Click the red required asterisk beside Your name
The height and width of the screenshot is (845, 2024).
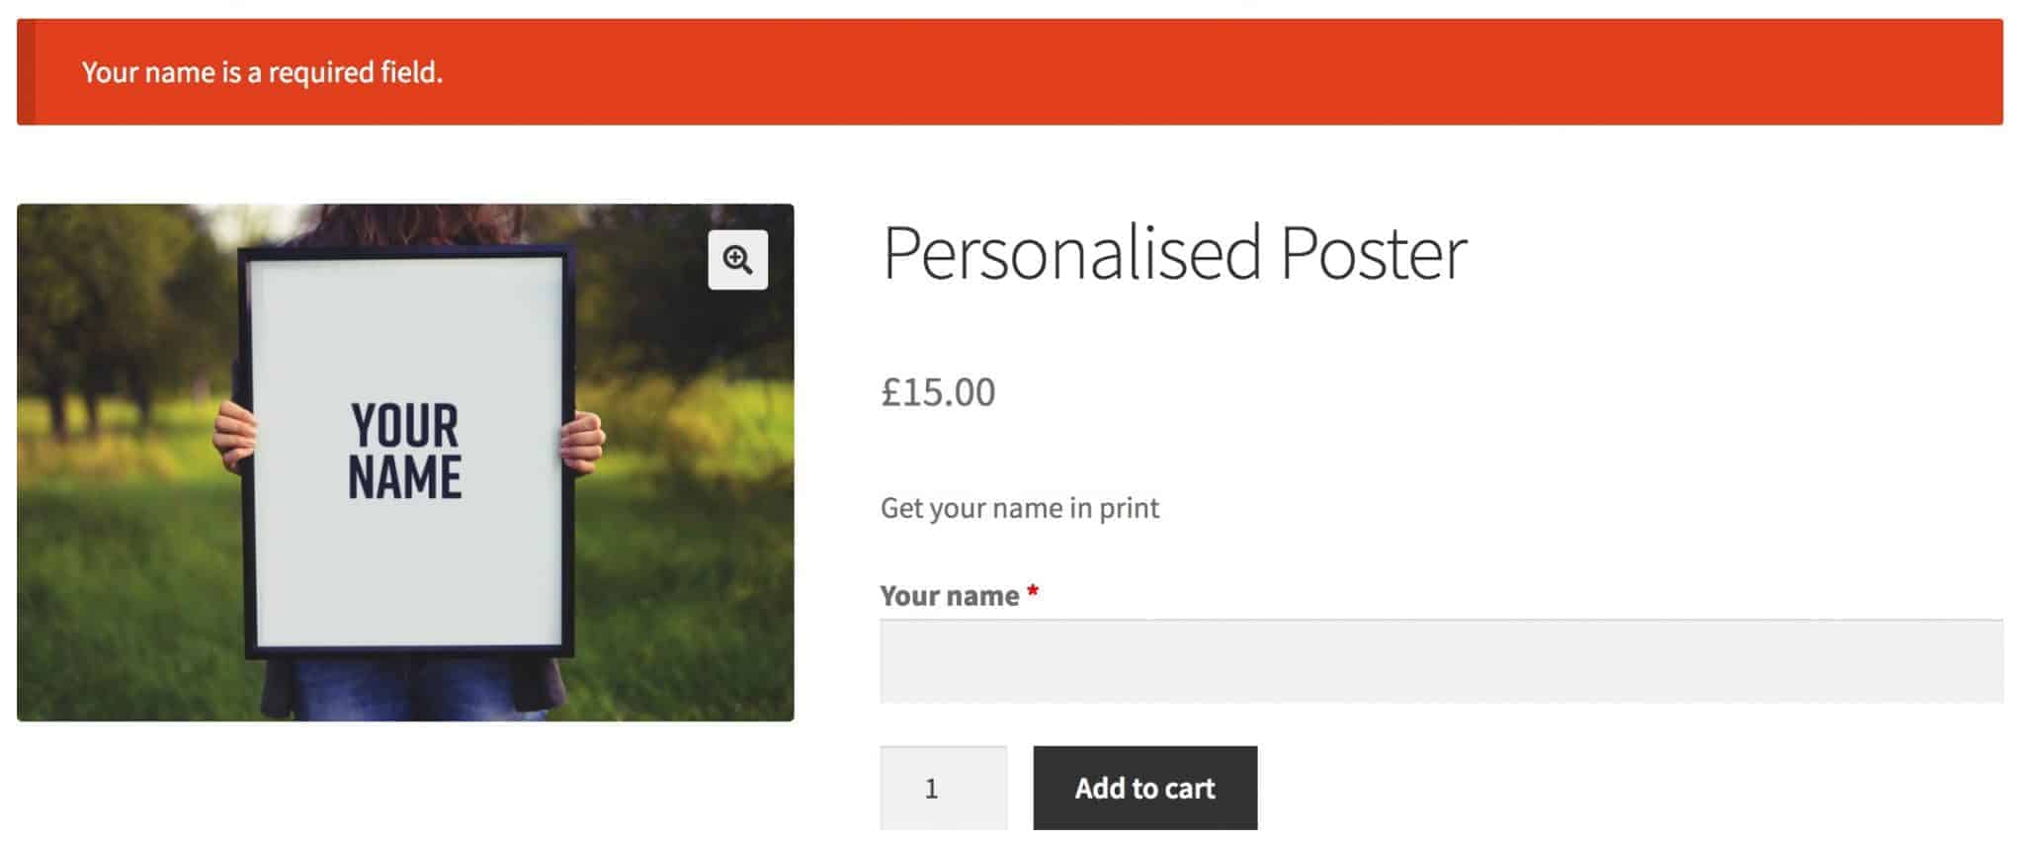1033,593
